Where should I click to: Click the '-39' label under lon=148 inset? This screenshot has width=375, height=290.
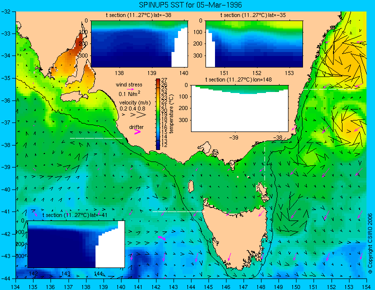pyautogui.click(x=233, y=137)
